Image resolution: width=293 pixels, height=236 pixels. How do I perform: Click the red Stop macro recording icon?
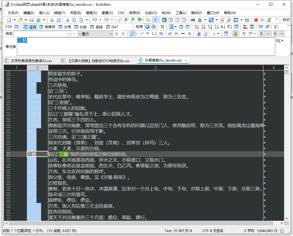[x=256, y=20]
